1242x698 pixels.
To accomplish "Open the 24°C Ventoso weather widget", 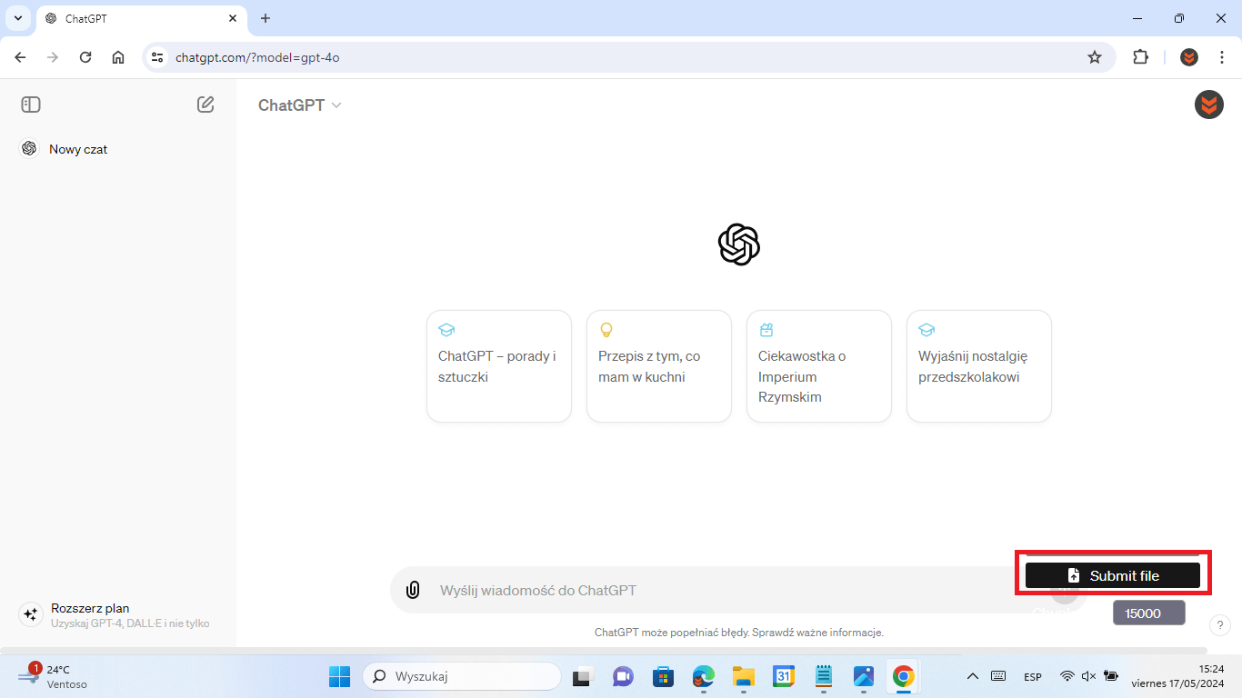I will [53, 676].
